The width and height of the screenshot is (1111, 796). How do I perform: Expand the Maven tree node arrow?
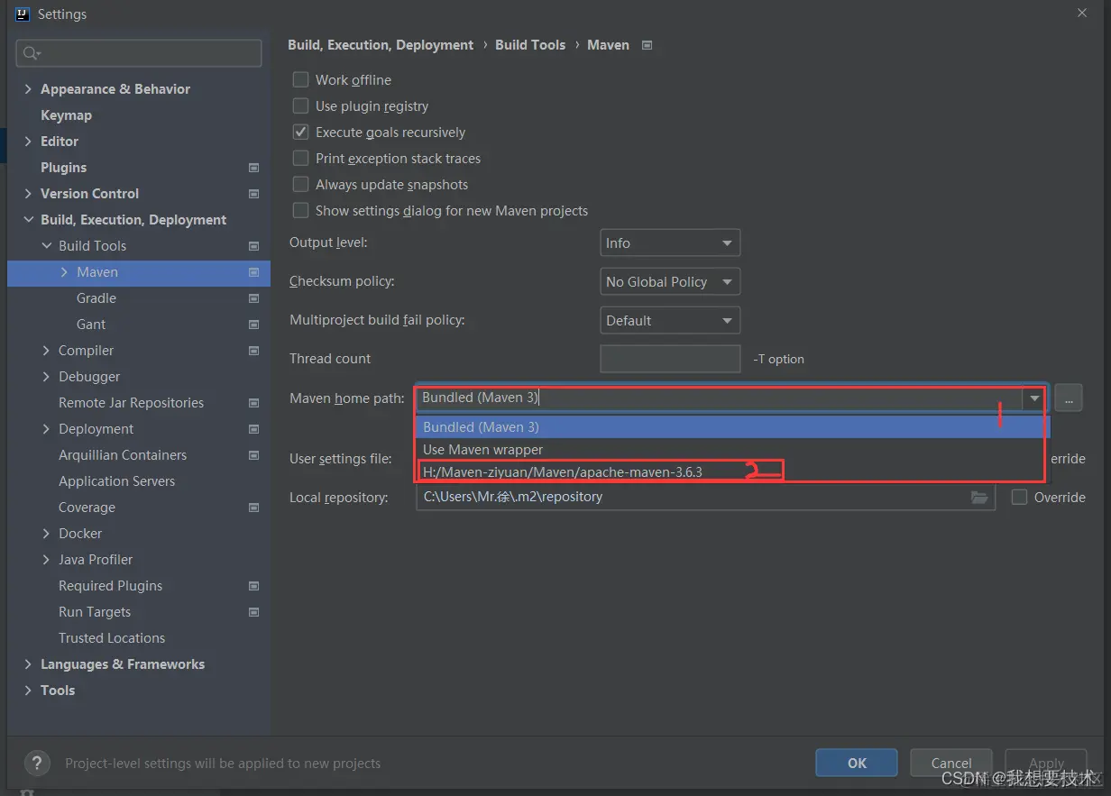64,272
